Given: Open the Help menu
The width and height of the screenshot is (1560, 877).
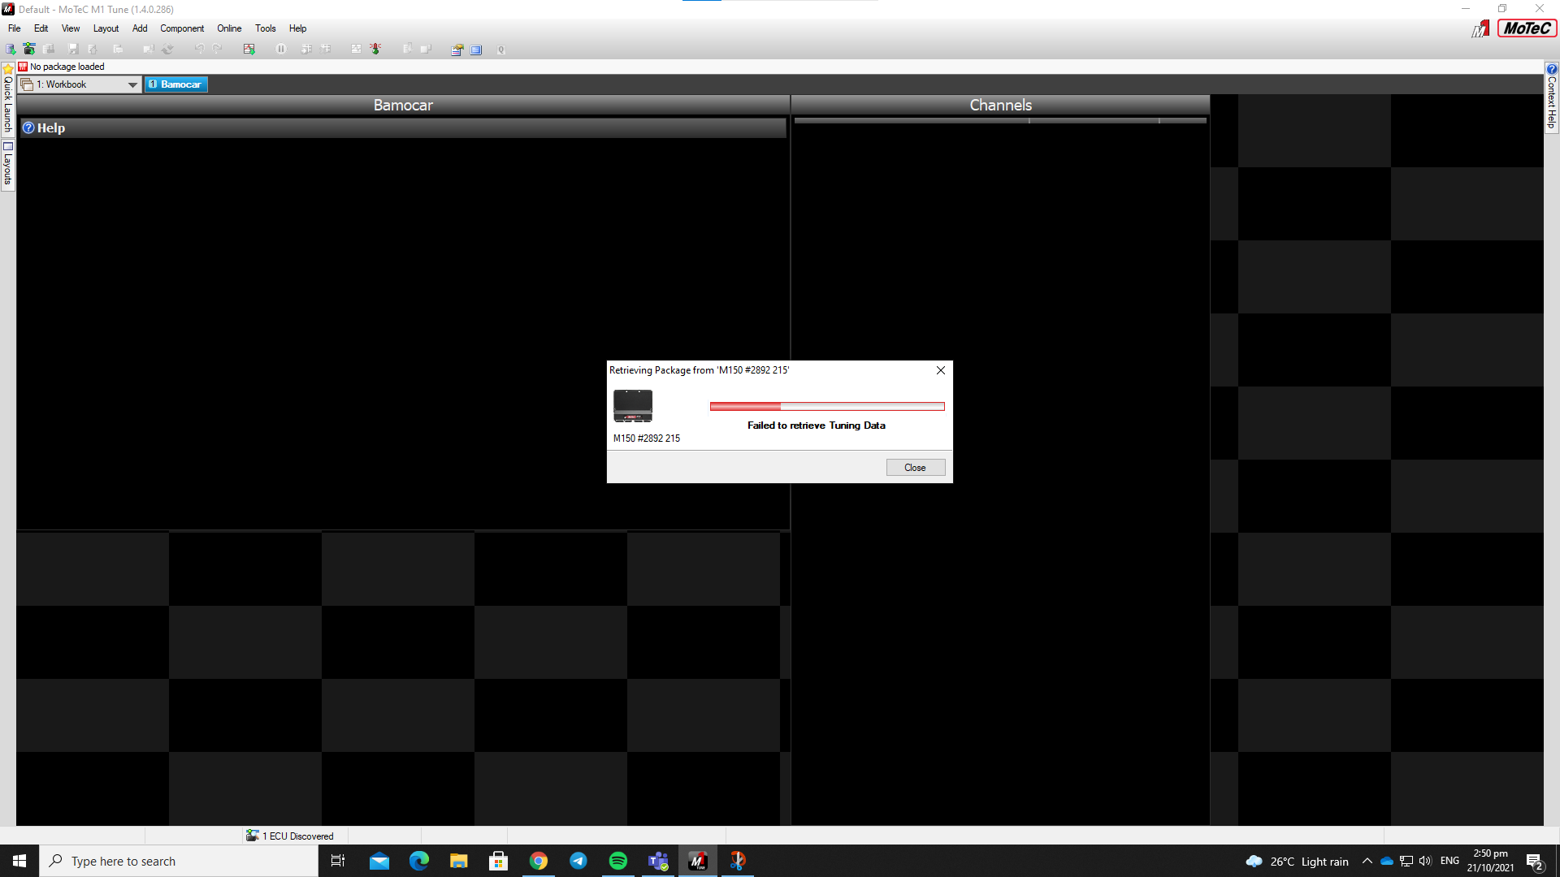Looking at the screenshot, I should pyautogui.click(x=298, y=28).
